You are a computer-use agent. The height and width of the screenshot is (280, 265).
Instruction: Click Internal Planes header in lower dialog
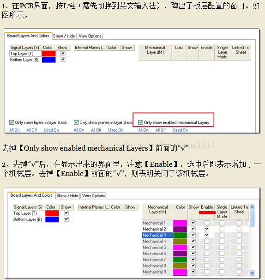coord(94,207)
